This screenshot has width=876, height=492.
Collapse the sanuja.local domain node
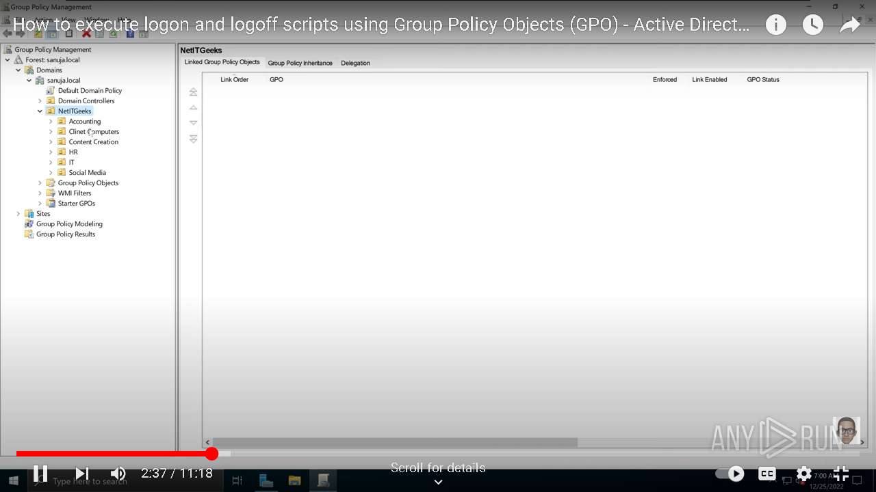pos(29,81)
